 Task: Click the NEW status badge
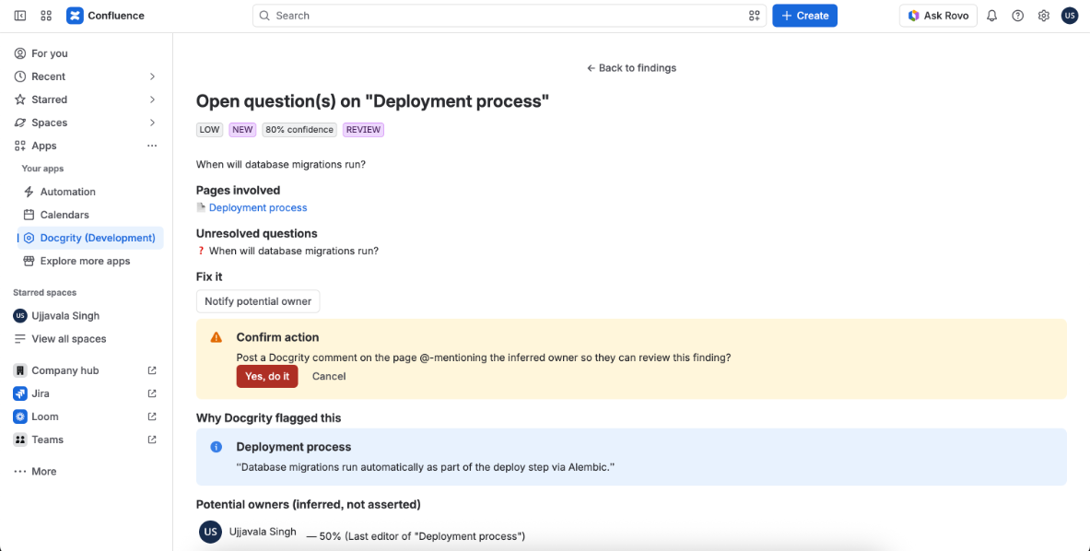coord(242,130)
